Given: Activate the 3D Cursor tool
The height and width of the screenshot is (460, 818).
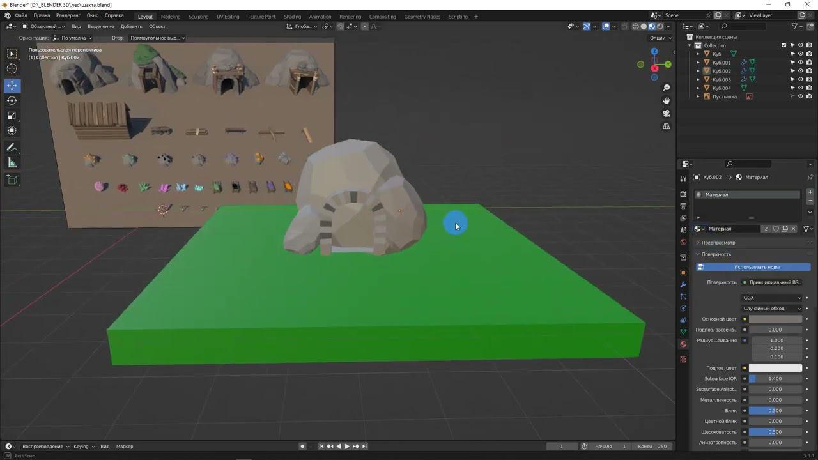Looking at the screenshot, I should tap(12, 69).
